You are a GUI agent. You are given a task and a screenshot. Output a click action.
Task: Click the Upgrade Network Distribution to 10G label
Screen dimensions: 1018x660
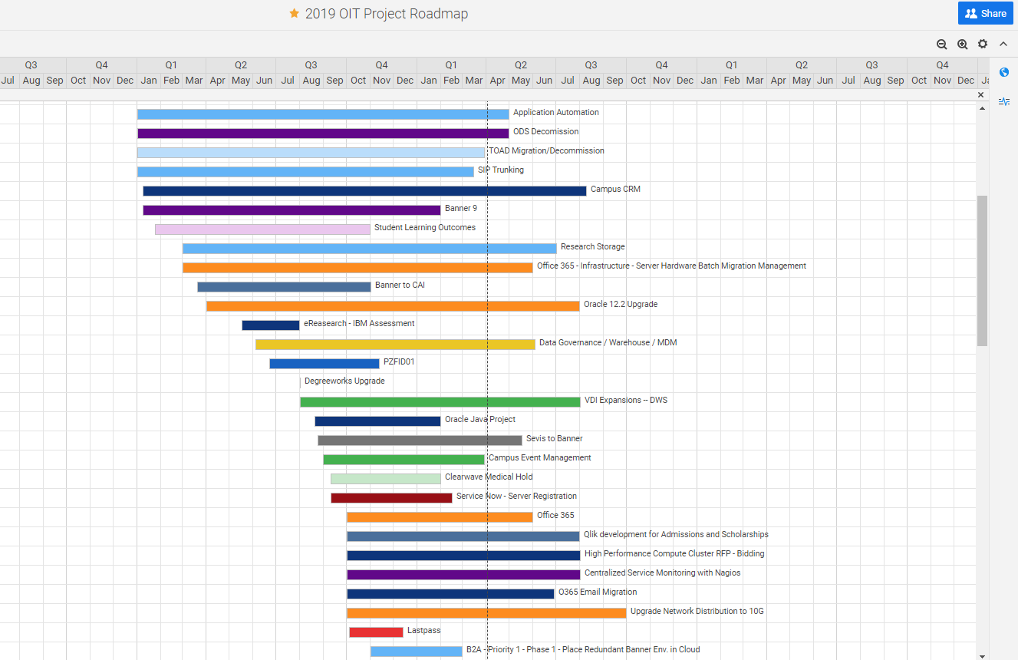tap(697, 611)
